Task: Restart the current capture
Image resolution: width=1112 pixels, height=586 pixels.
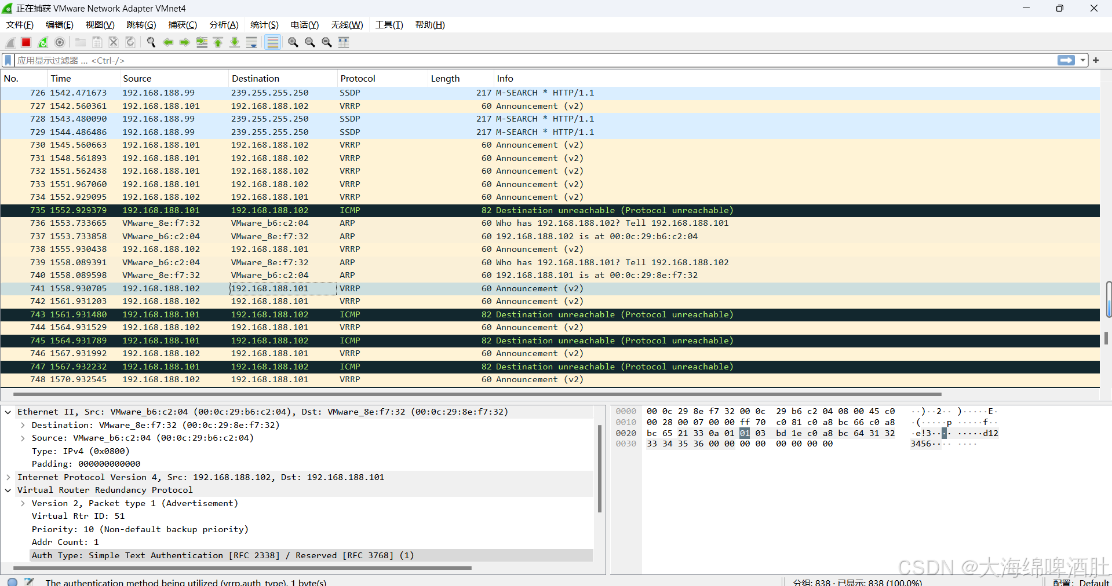Action: tap(43, 42)
